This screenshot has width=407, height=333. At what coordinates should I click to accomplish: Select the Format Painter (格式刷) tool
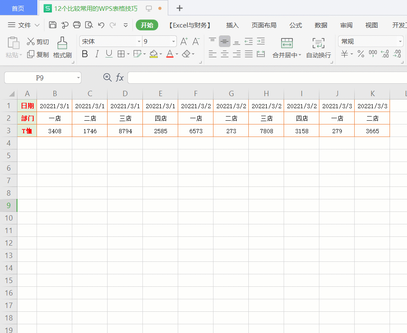click(62, 47)
